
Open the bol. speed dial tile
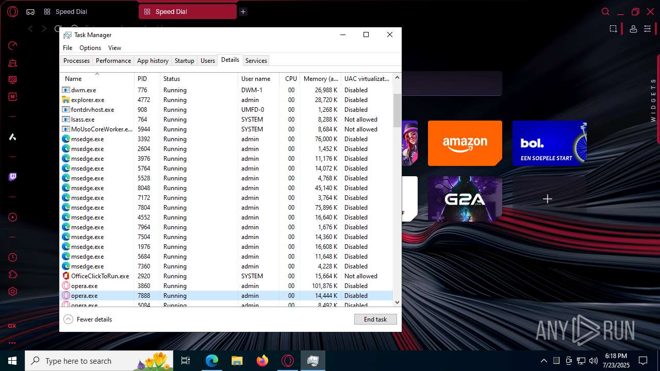tap(550, 143)
